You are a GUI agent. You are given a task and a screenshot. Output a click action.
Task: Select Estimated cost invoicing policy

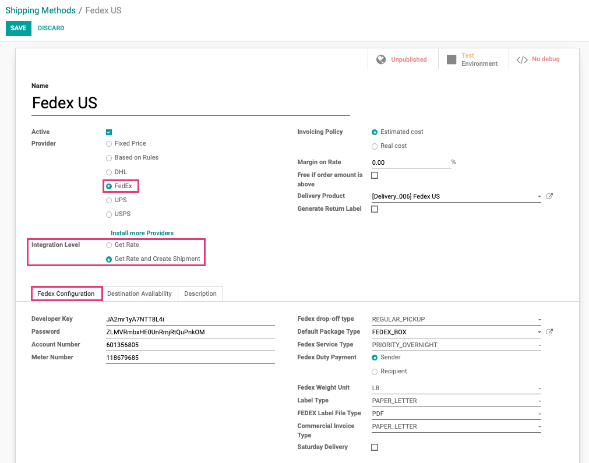[x=375, y=132]
